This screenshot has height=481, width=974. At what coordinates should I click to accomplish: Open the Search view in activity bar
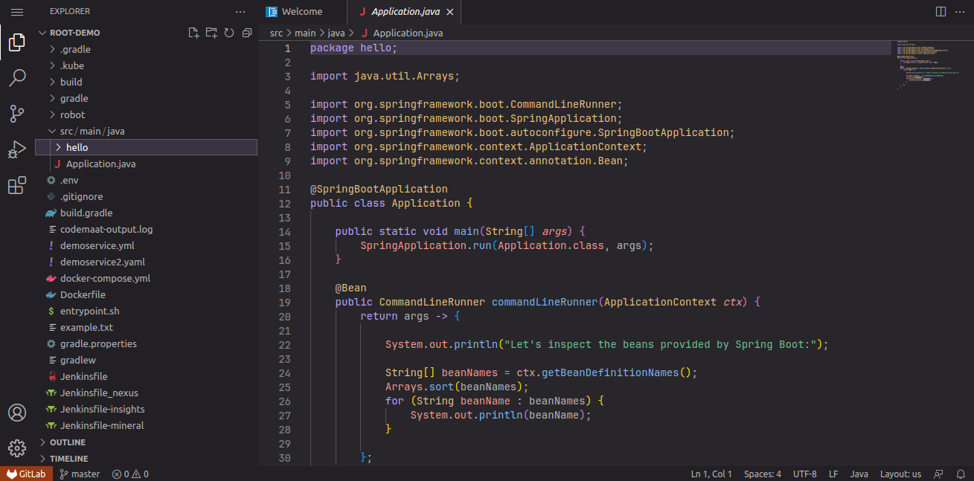point(17,77)
